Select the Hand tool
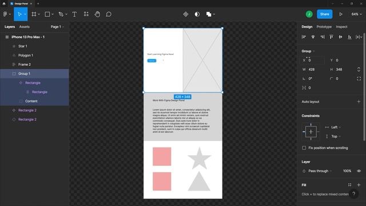The image size is (366, 206). coord(97,14)
